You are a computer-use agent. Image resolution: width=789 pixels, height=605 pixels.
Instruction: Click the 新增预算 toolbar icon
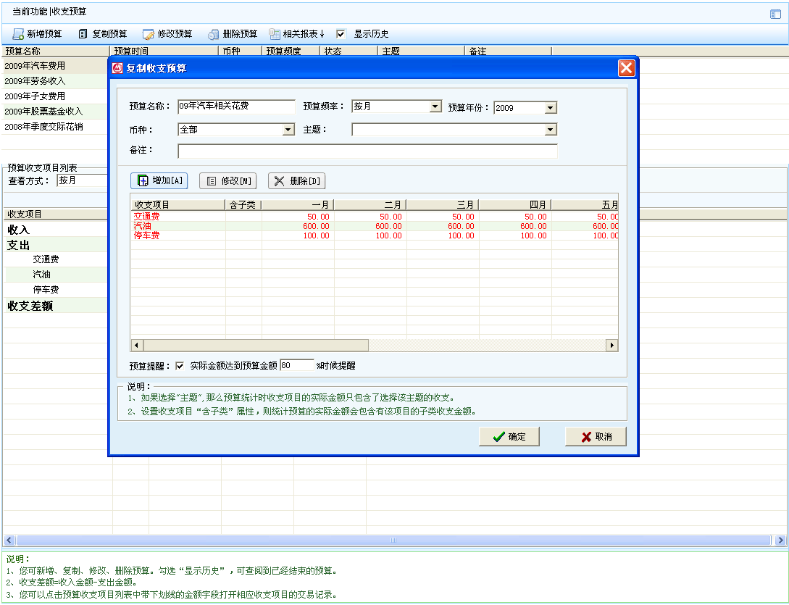click(19, 34)
